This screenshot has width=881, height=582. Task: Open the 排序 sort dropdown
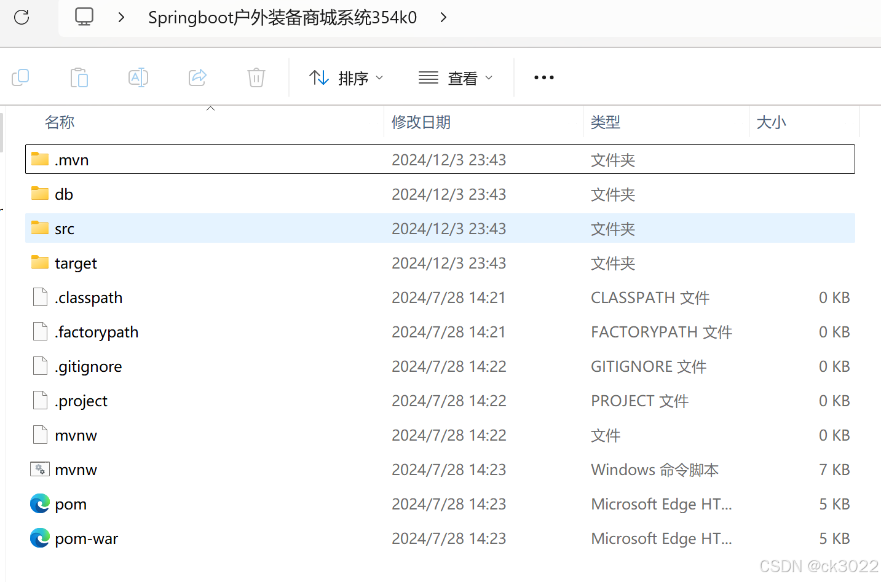click(x=346, y=77)
